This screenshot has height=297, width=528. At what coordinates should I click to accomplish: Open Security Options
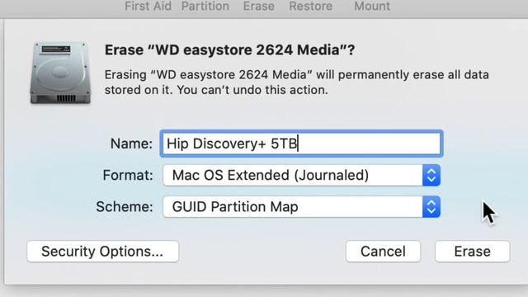tap(102, 251)
